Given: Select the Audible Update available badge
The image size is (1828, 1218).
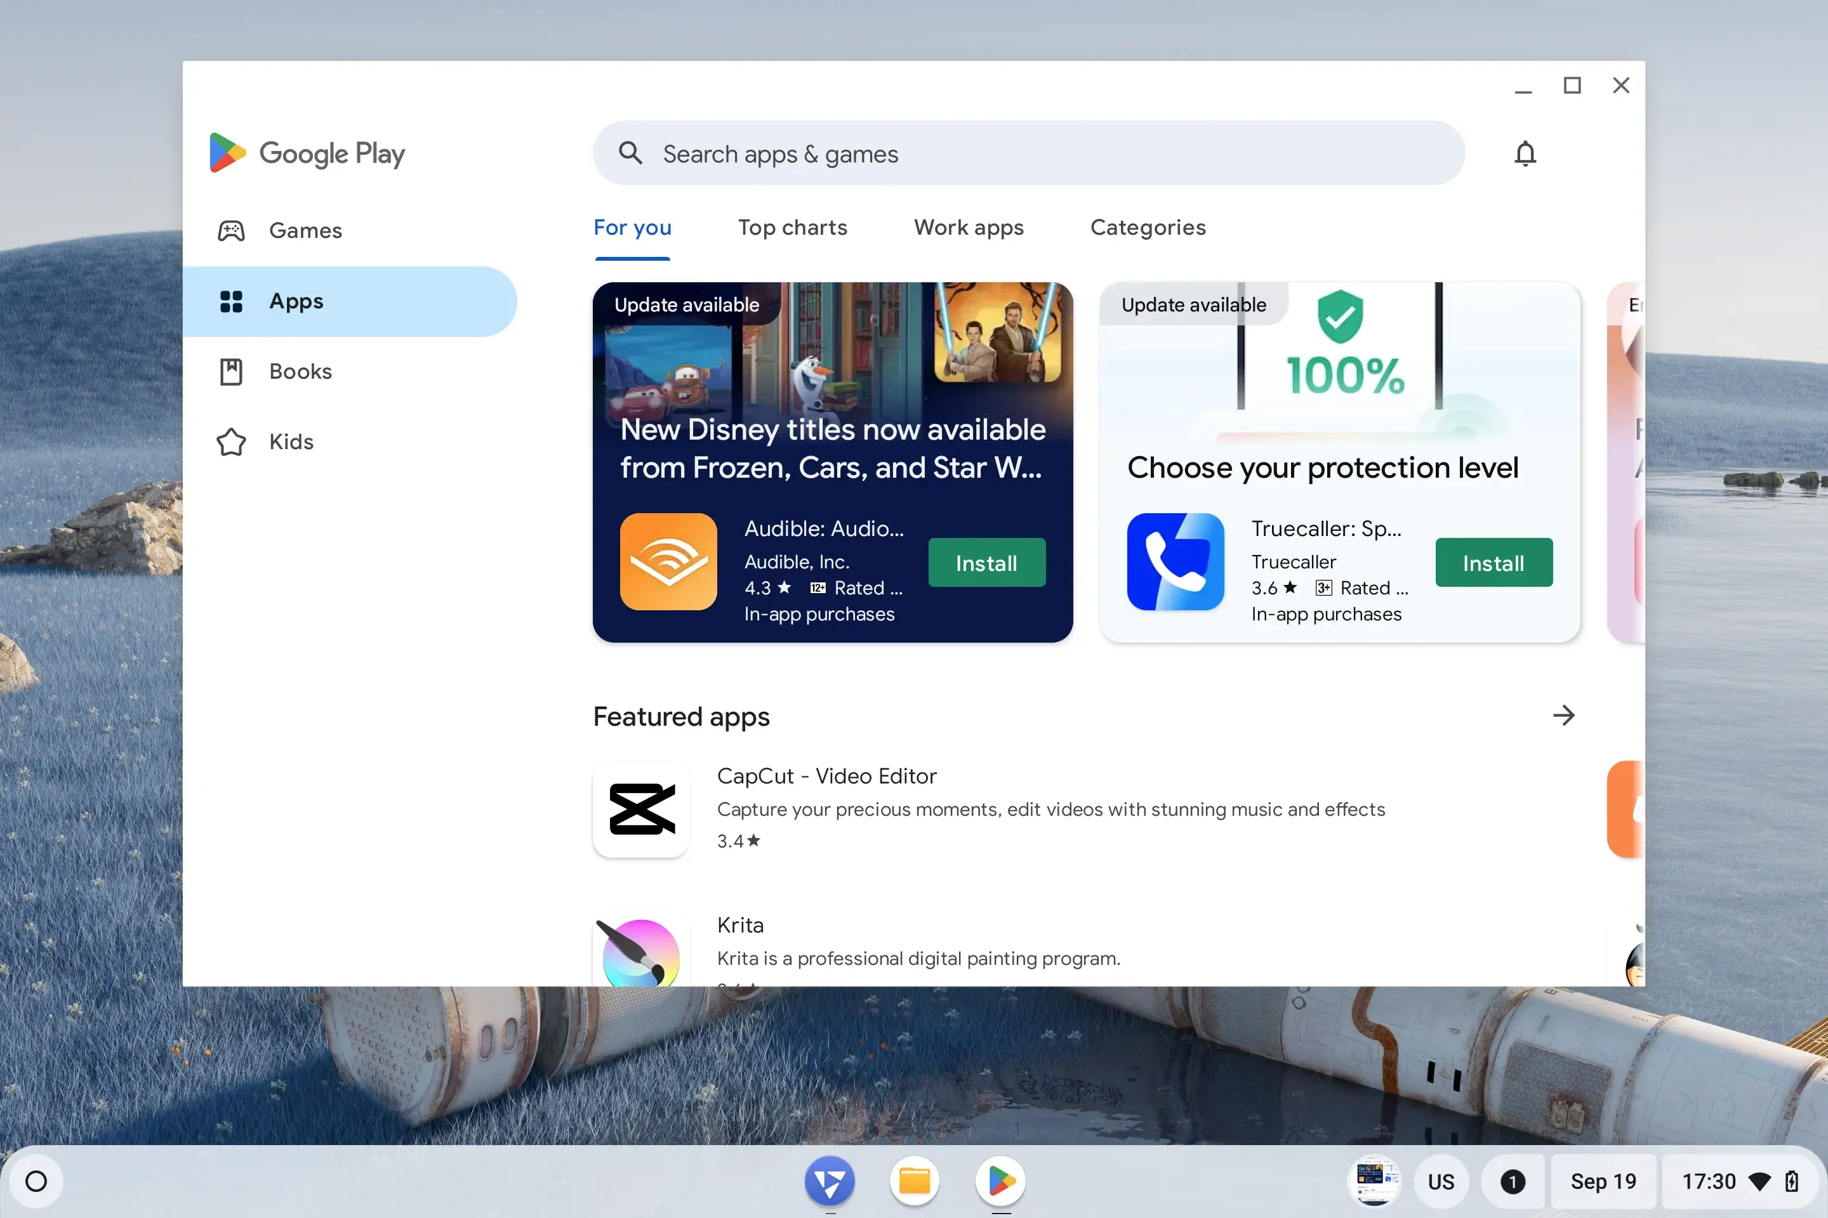Looking at the screenshot, I should [x=686, y=304].
